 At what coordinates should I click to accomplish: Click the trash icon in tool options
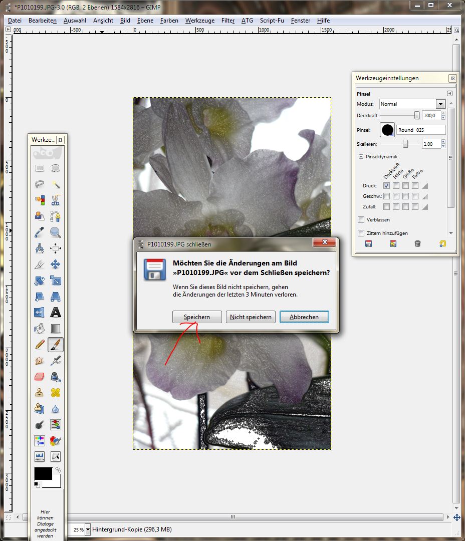coord(417,244)
